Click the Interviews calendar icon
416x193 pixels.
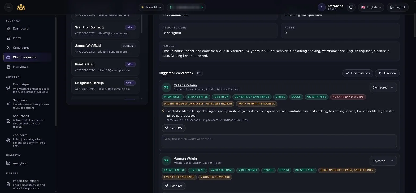pos(8,67)
